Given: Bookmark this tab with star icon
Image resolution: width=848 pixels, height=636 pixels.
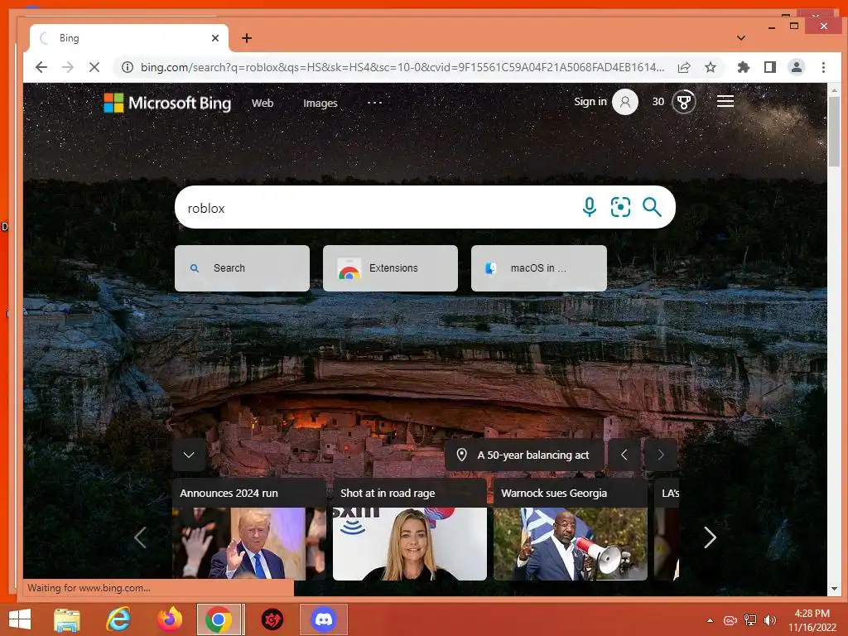Looking at the screenshot, I should click(710, 67).
